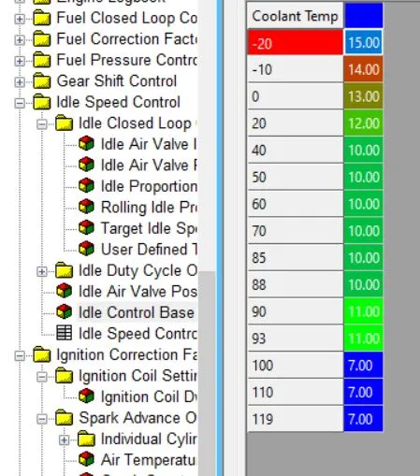Expand the Idle Duty Cycle folder
This screenshot has height=476, width=420.
tap(42, 271)
